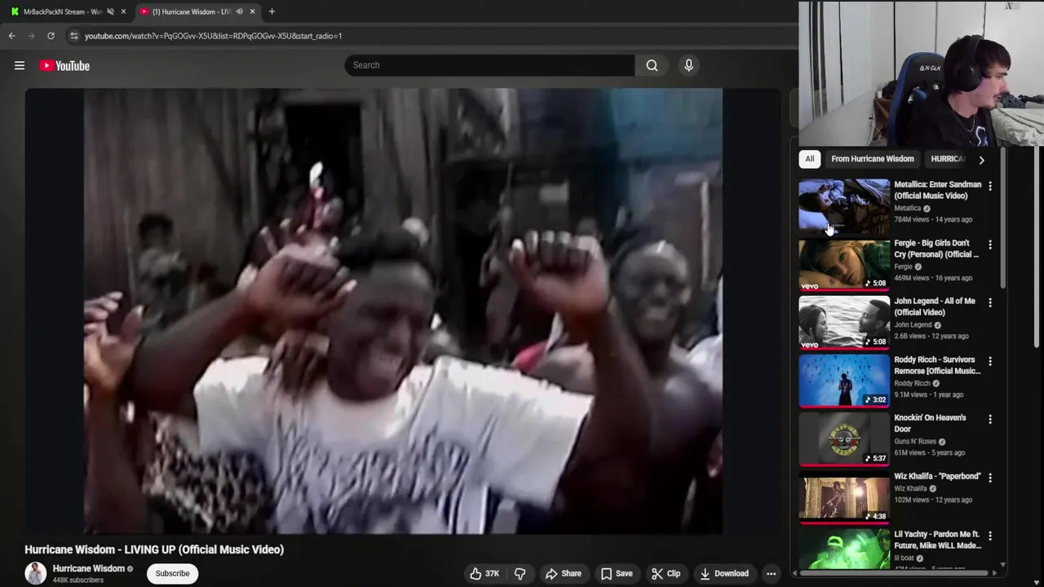Play Lil Yachty Pardon Me thumbnail
1044x587 pixels.
[x=844, y=549]
